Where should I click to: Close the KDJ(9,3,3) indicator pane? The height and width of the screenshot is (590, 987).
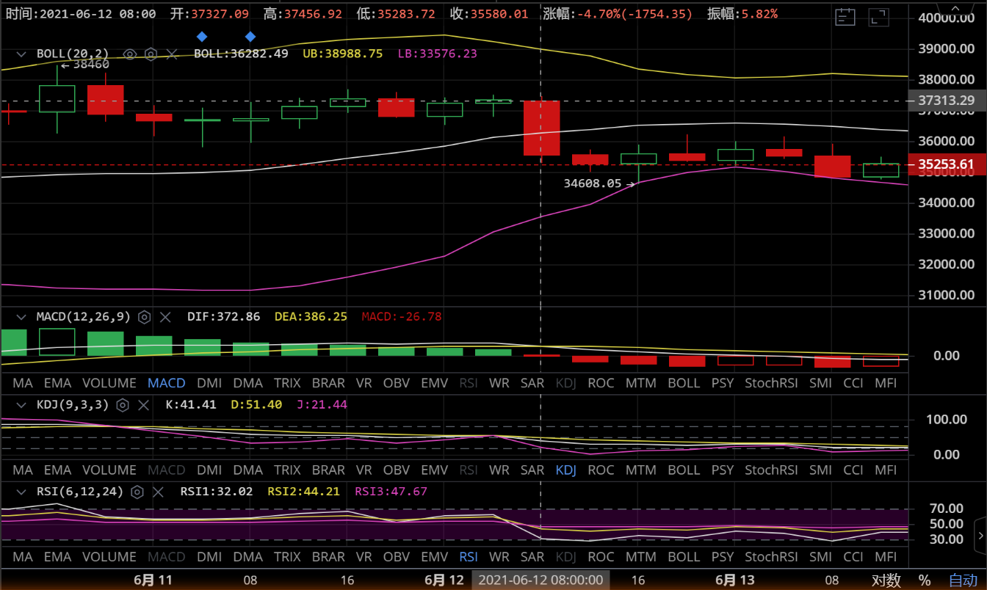pos(144,404)
